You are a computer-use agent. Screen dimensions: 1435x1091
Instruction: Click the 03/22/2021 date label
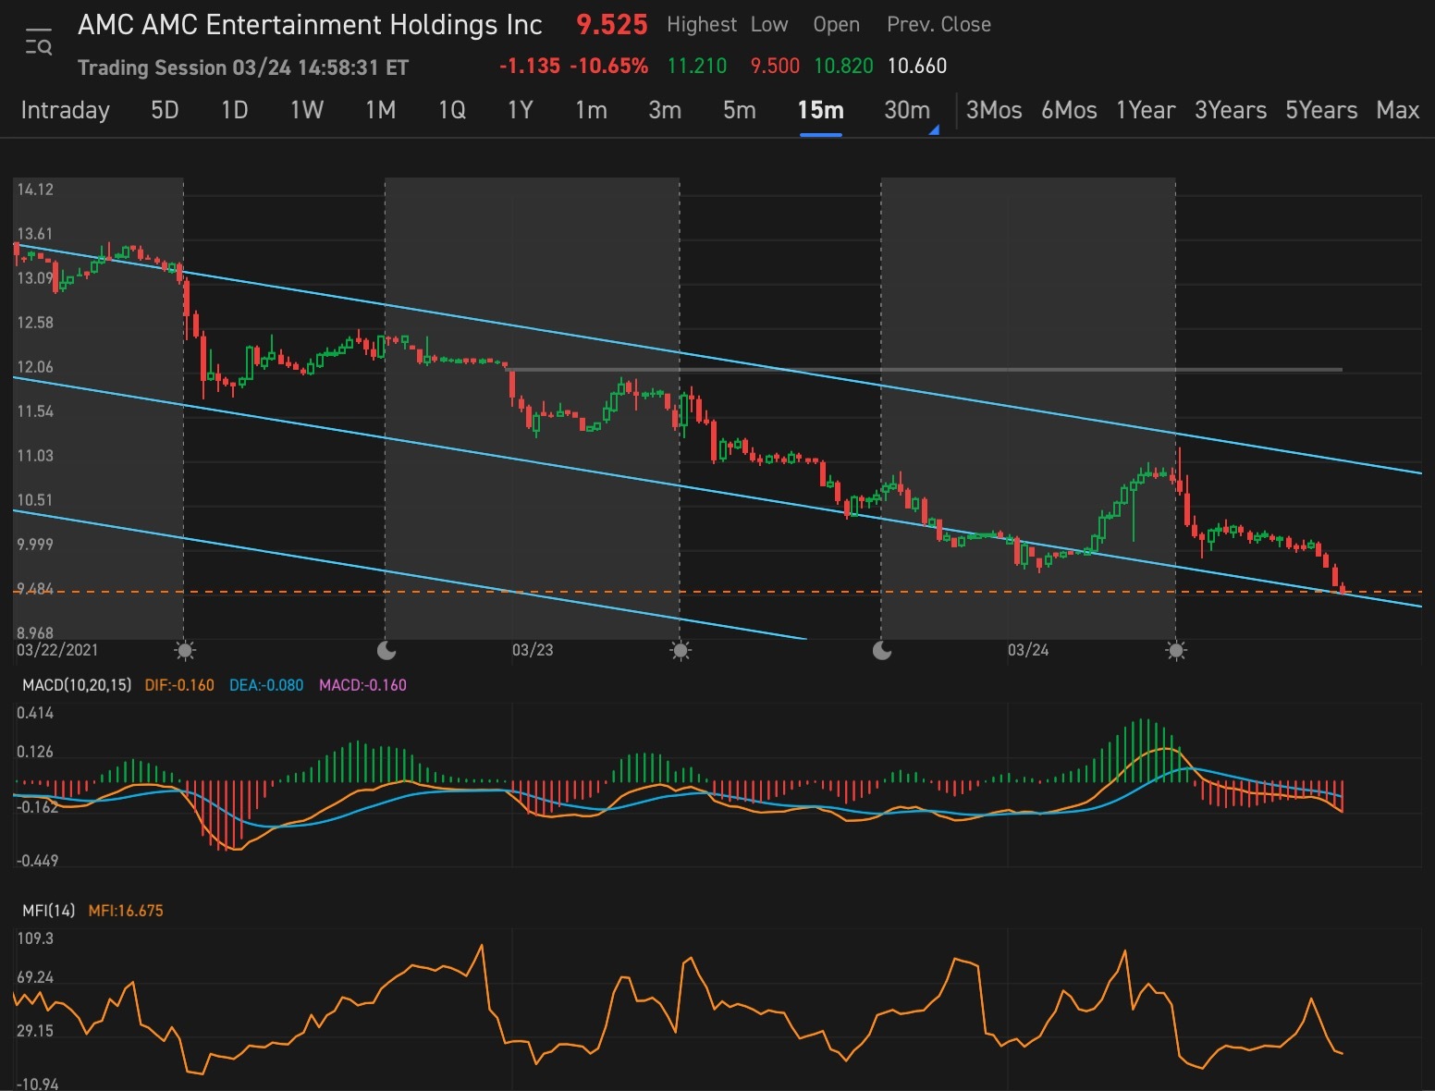click(57, 650)
